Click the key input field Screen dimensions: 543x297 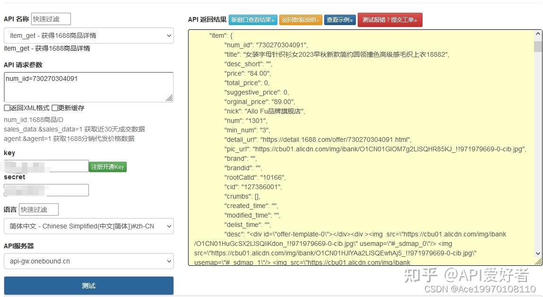[46, 166]
